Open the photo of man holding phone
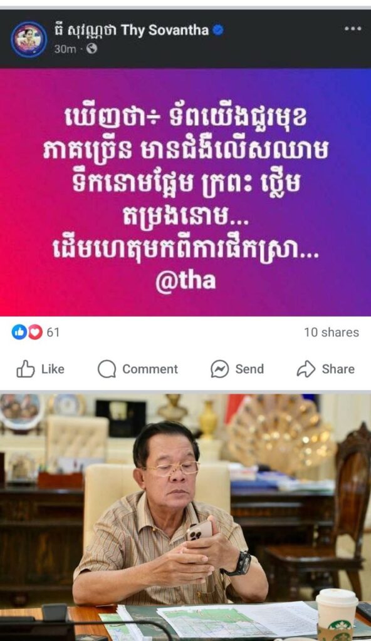Screen dimensions: 371x641 pyautogui.click(x=185, y=517)
